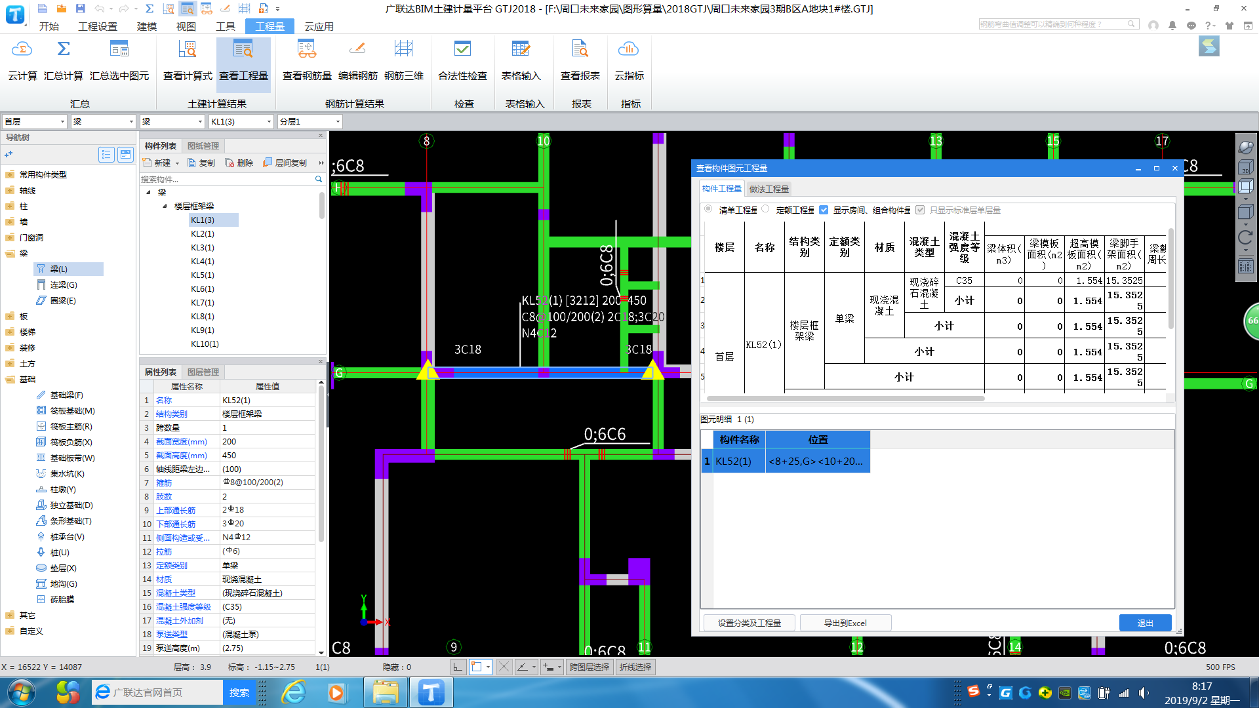The width and height of the screenshot is (1259, 708).
Task: Switch to the 视图 ribbon tab
Action: [186, 26]
